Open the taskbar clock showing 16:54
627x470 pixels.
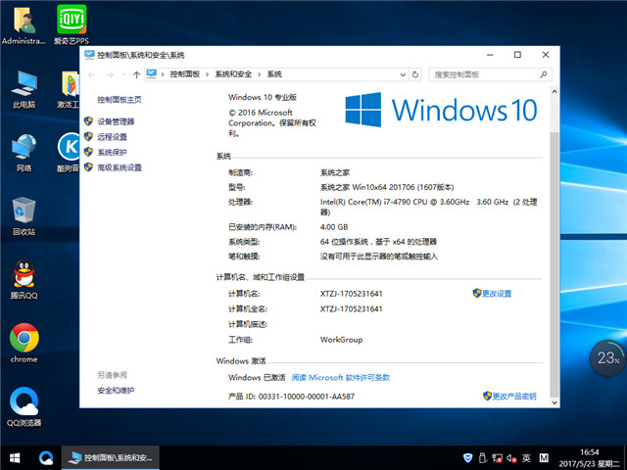pos(590,458)
